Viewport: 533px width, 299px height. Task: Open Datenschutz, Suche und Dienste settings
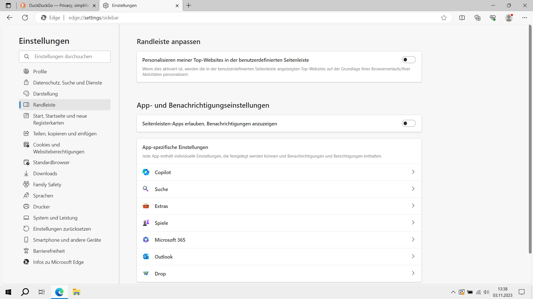pos(67,83)
